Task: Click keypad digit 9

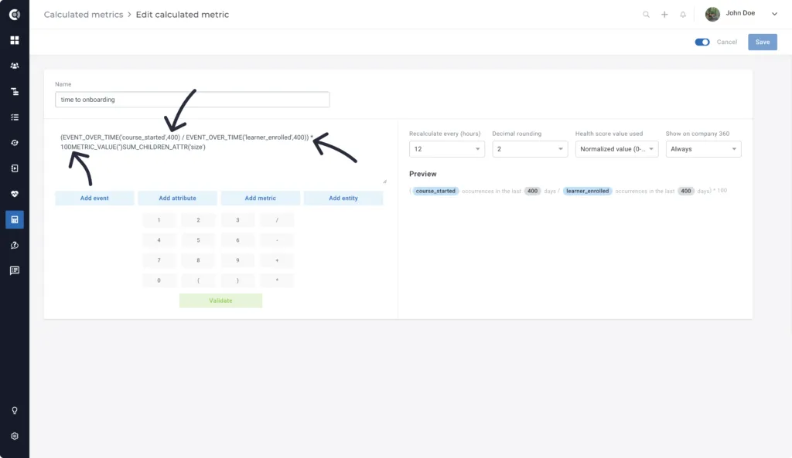Action: pyautogui.click(x=237, y=260)
